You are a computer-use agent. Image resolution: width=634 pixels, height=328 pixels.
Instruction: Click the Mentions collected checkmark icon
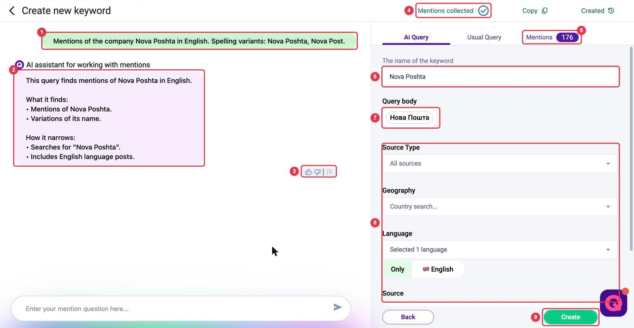(483, 10)
